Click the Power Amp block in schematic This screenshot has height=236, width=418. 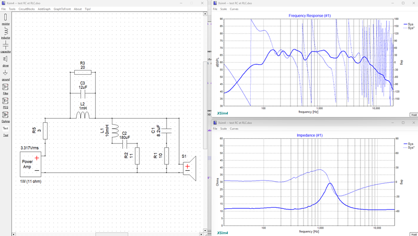[31, 164]
